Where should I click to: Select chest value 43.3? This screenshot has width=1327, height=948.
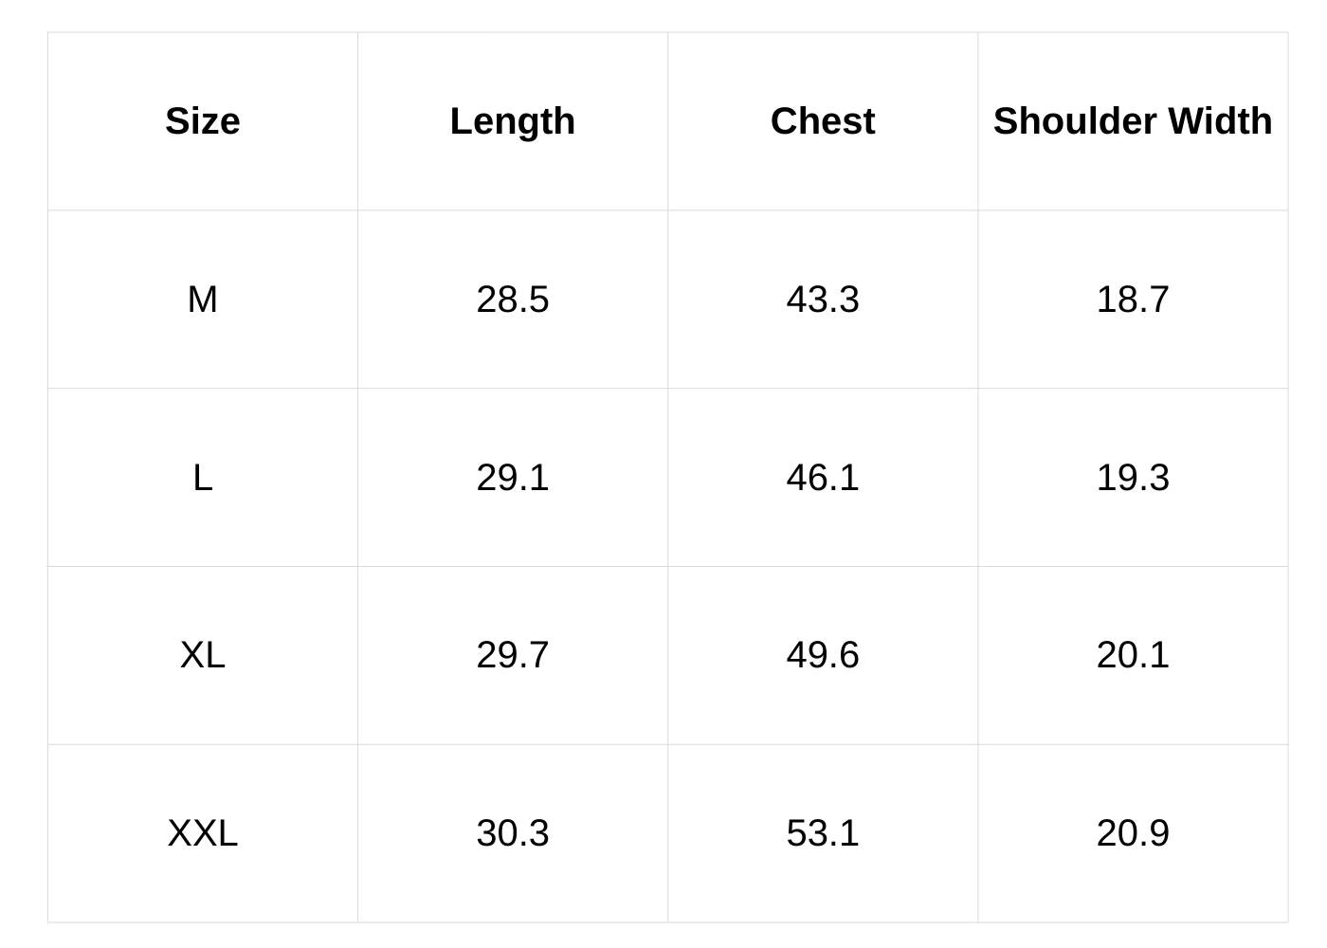tap(822, 300)
